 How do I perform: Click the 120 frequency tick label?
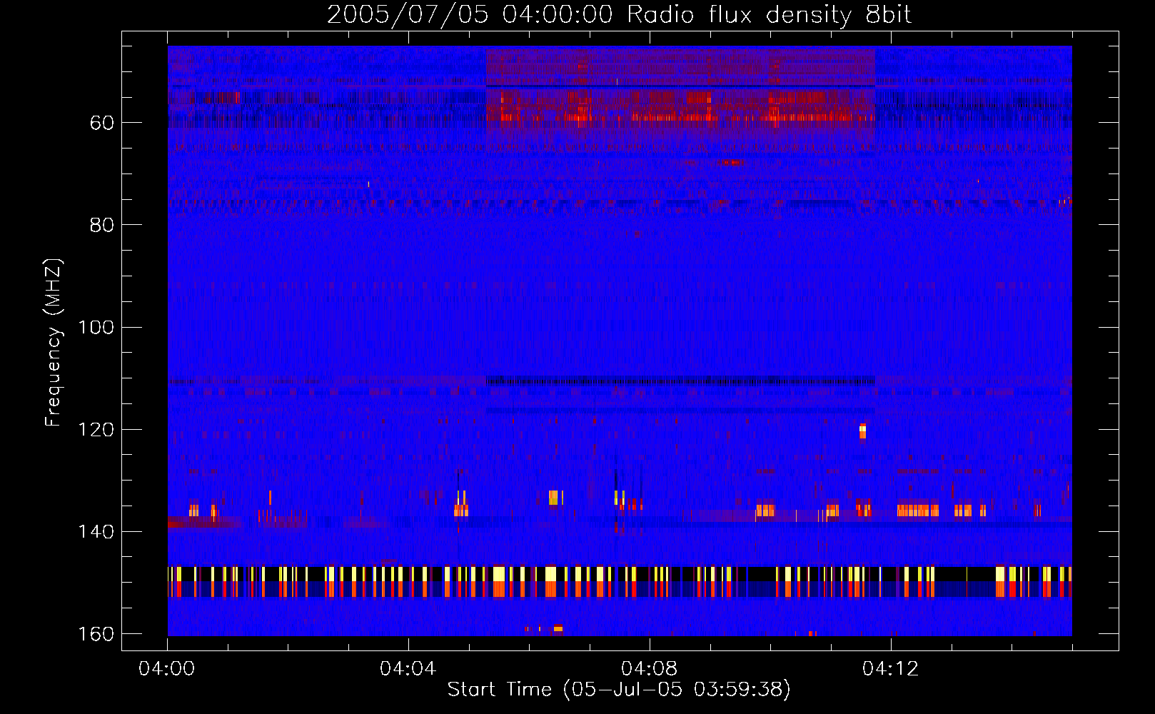[x=96, y=429]
